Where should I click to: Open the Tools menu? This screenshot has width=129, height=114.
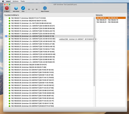(22, 1)
